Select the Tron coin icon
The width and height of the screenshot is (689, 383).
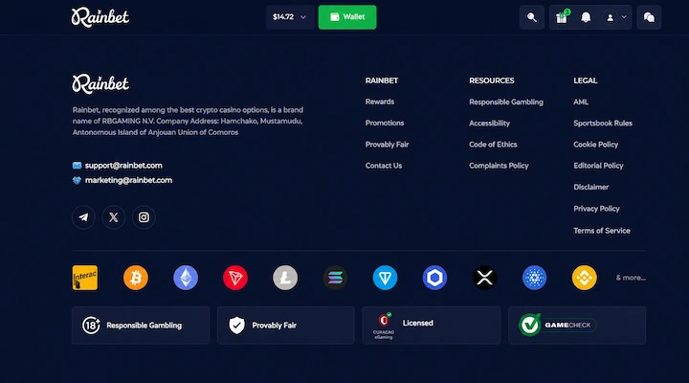[x=235, y=278]
